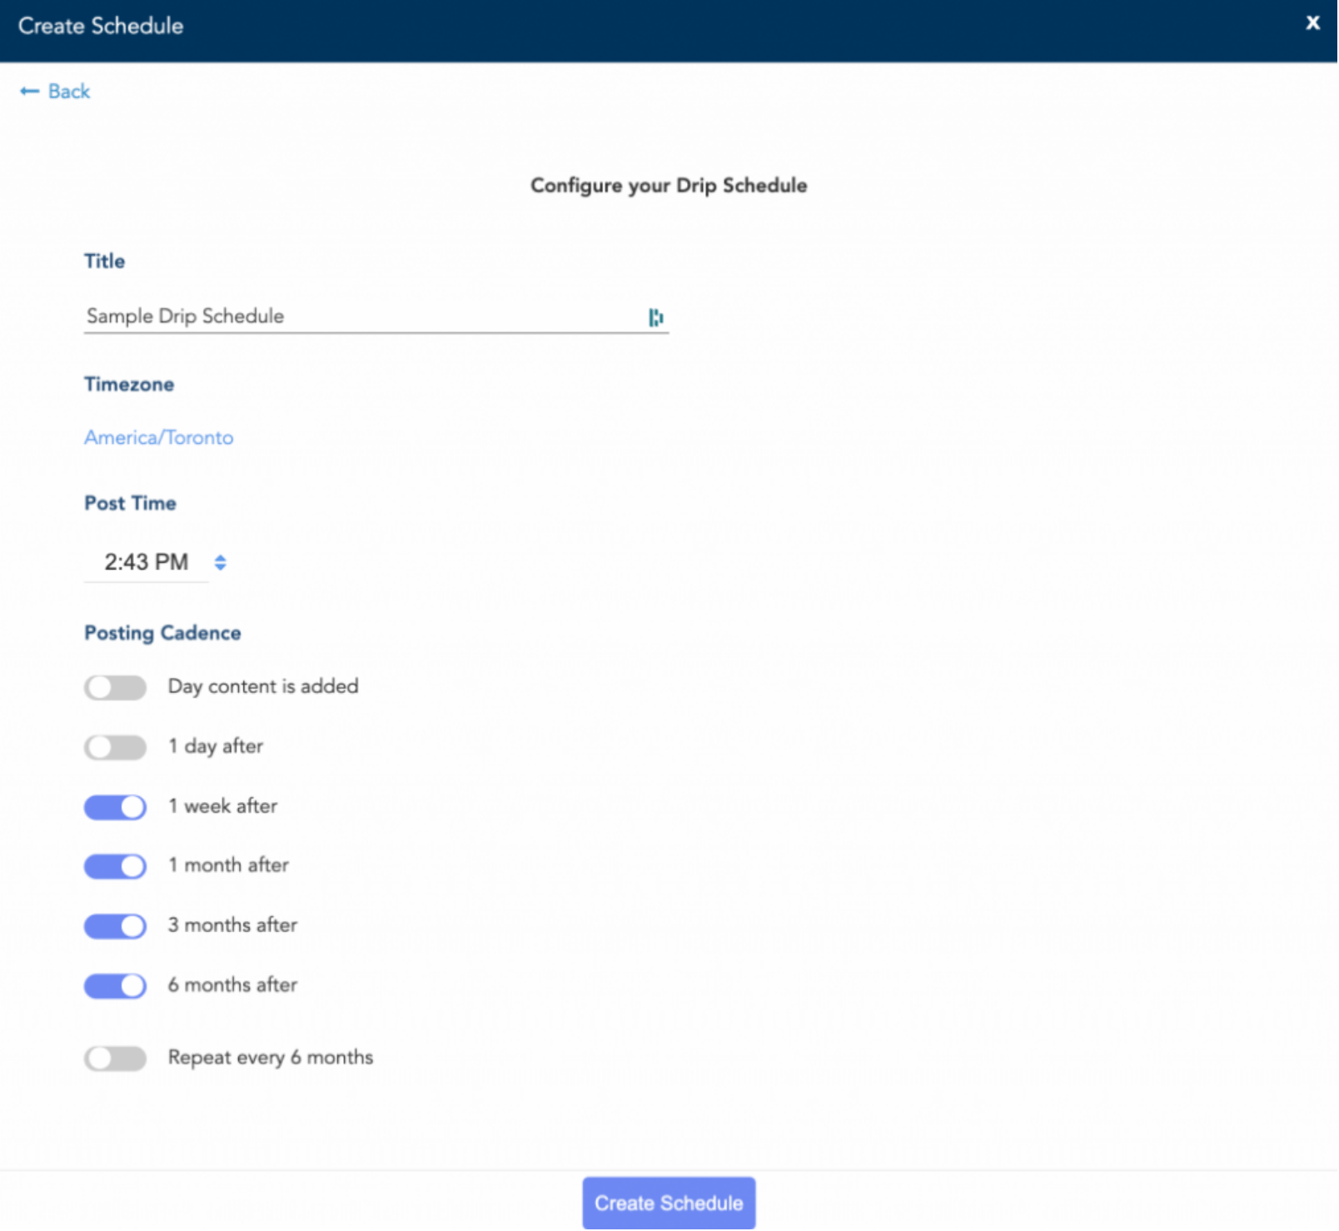
Task: Click the 1 month after label
Action: click(229, 865)
